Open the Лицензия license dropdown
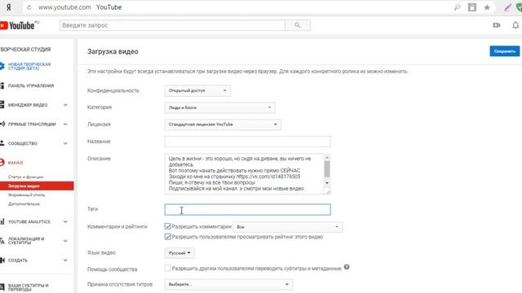This screenshot has height=293, width=522. click(223, 125)
